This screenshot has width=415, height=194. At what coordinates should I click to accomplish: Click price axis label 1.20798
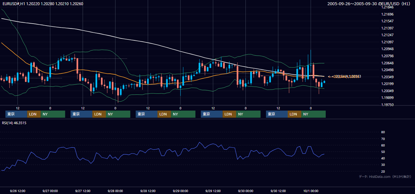(387, 56)
